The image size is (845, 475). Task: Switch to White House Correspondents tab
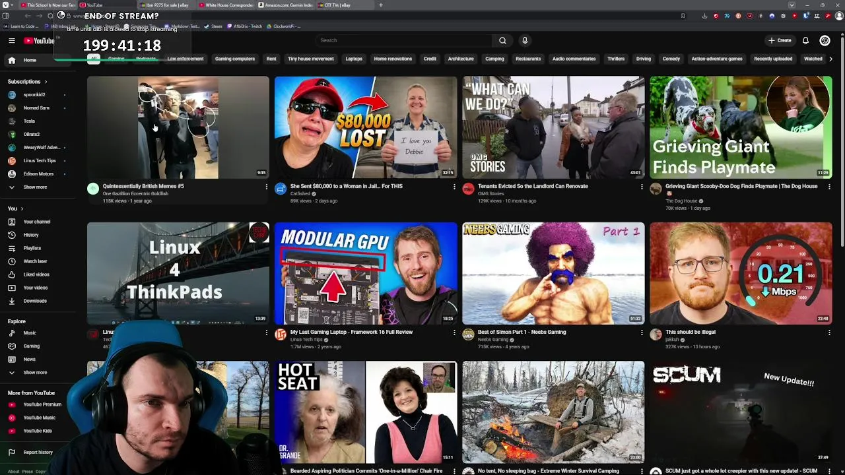pyautogui.click(x=225, y=5)
